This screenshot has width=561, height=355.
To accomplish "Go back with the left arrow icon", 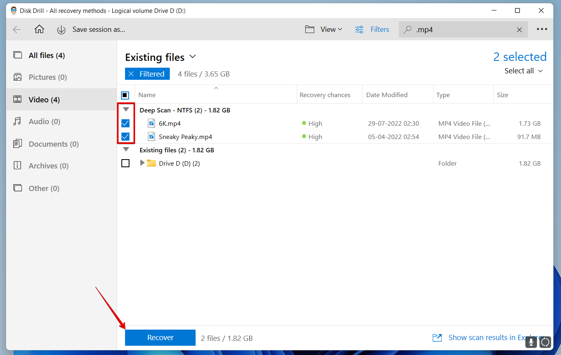I will pyautogui.click(x=17, y=29).
